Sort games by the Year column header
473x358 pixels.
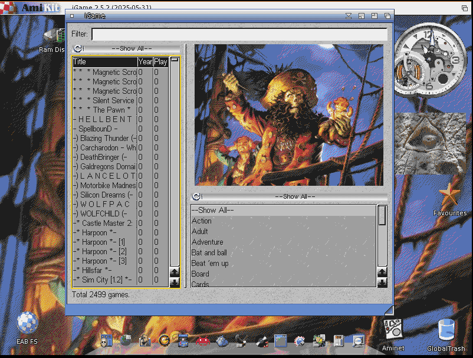click(x=146, y=62)
